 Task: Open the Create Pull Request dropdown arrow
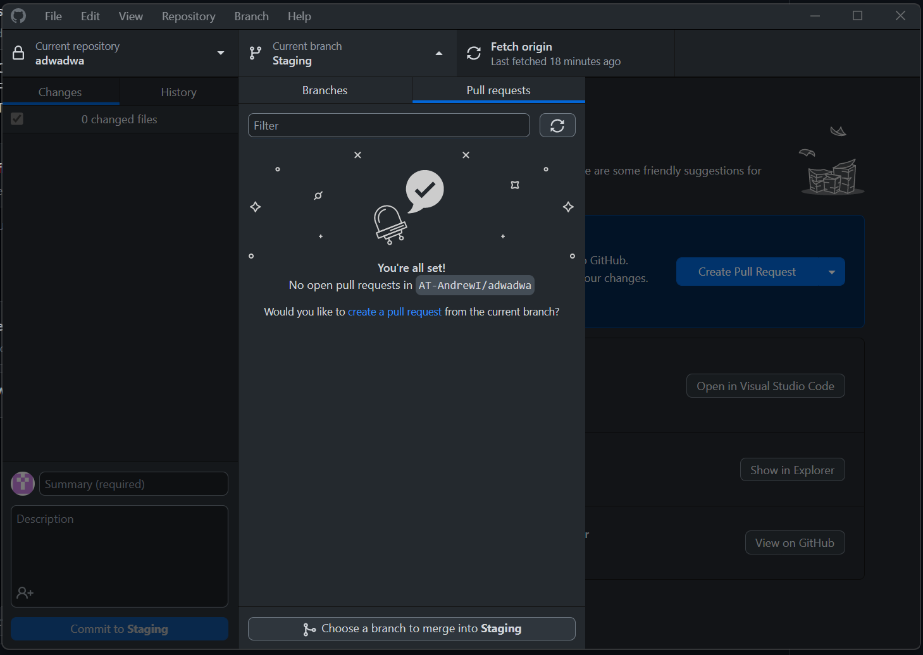(831, 271)
